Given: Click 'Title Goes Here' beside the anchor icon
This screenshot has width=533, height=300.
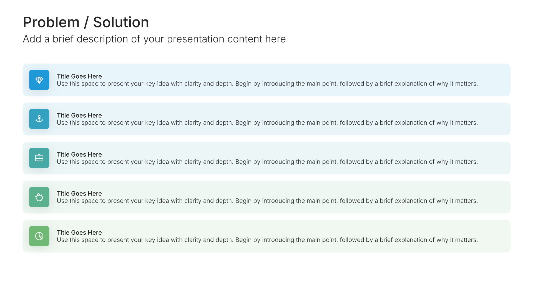Looking at the screenshot, I should click(79, 115).
